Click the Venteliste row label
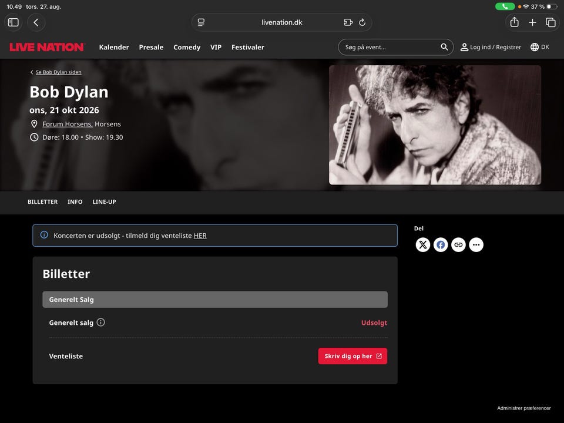Image resolution: width=564 pixels, height=423 pixels. [x=66, y=356]
